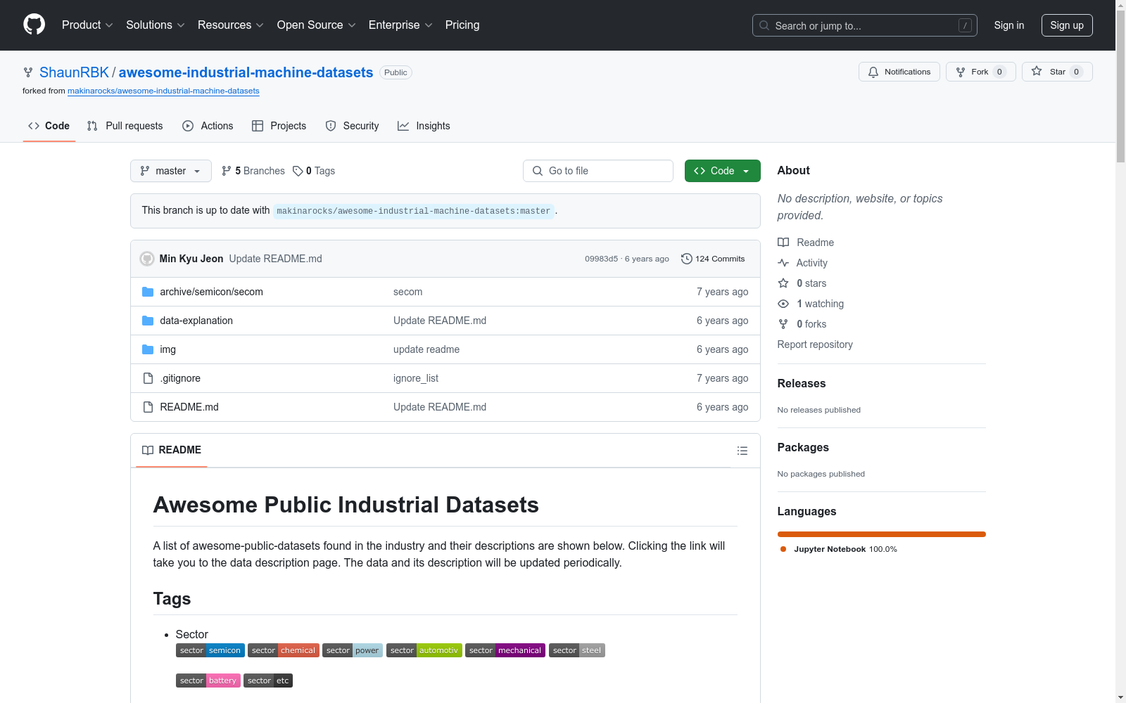This screenshot has height=703, width=1126.
Task: Click the sector etc badge
Action: pos(268,681)
